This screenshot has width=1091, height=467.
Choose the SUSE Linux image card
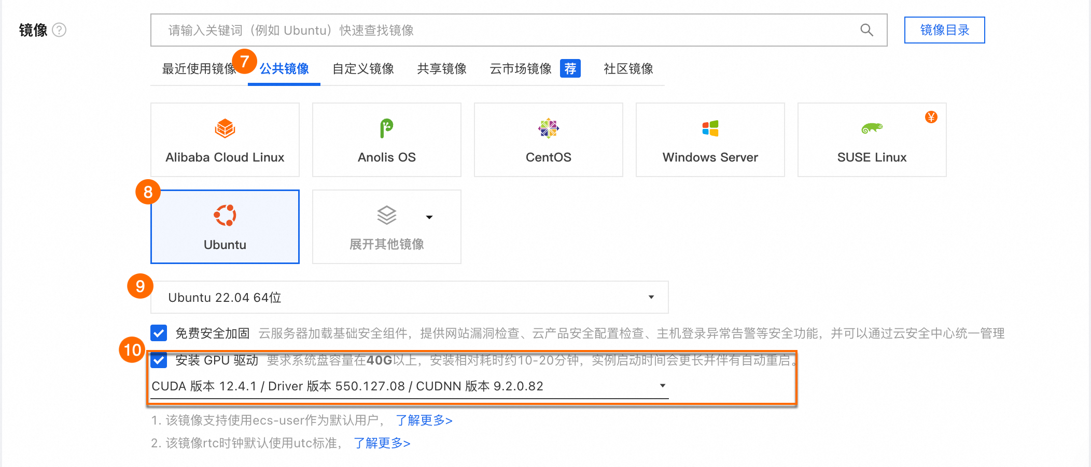pyautogui.click(x=872, y=140)
